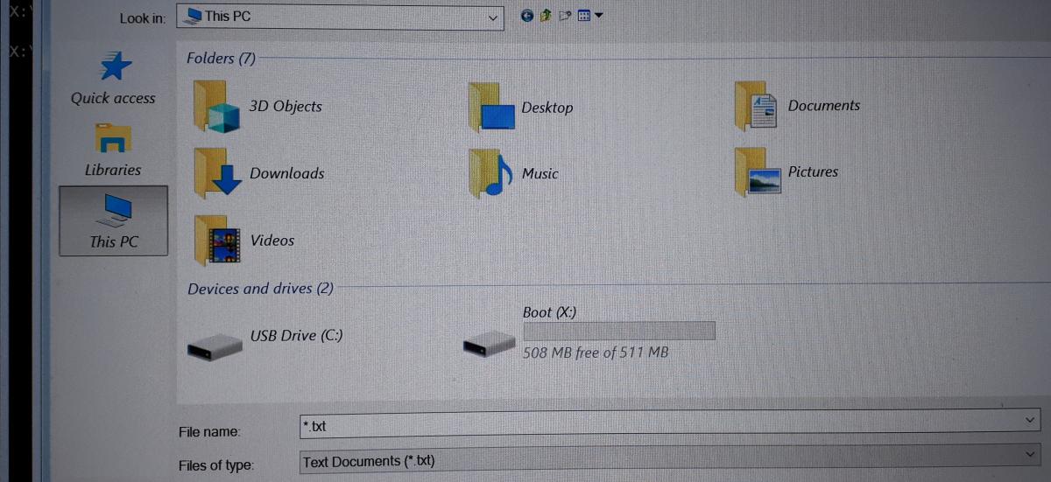Click the Boot (X:) capacity bar
This screenshot has width=1051, height=482.
pyautogui.click(x=619, y=331)
